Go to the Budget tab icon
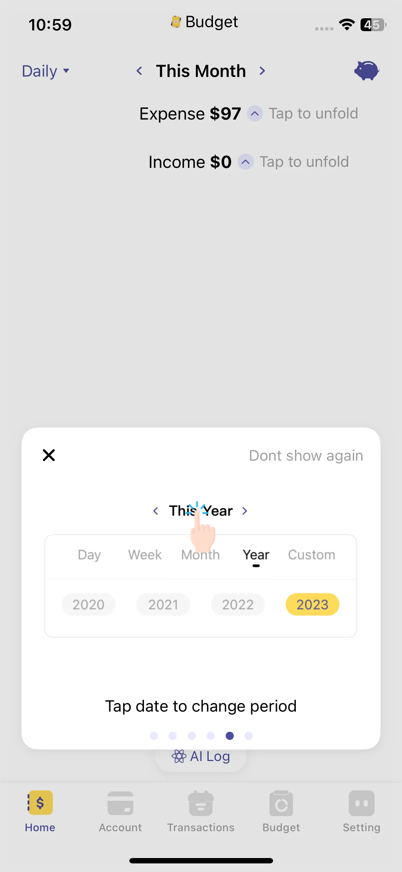402x872 pixels. 281,803
